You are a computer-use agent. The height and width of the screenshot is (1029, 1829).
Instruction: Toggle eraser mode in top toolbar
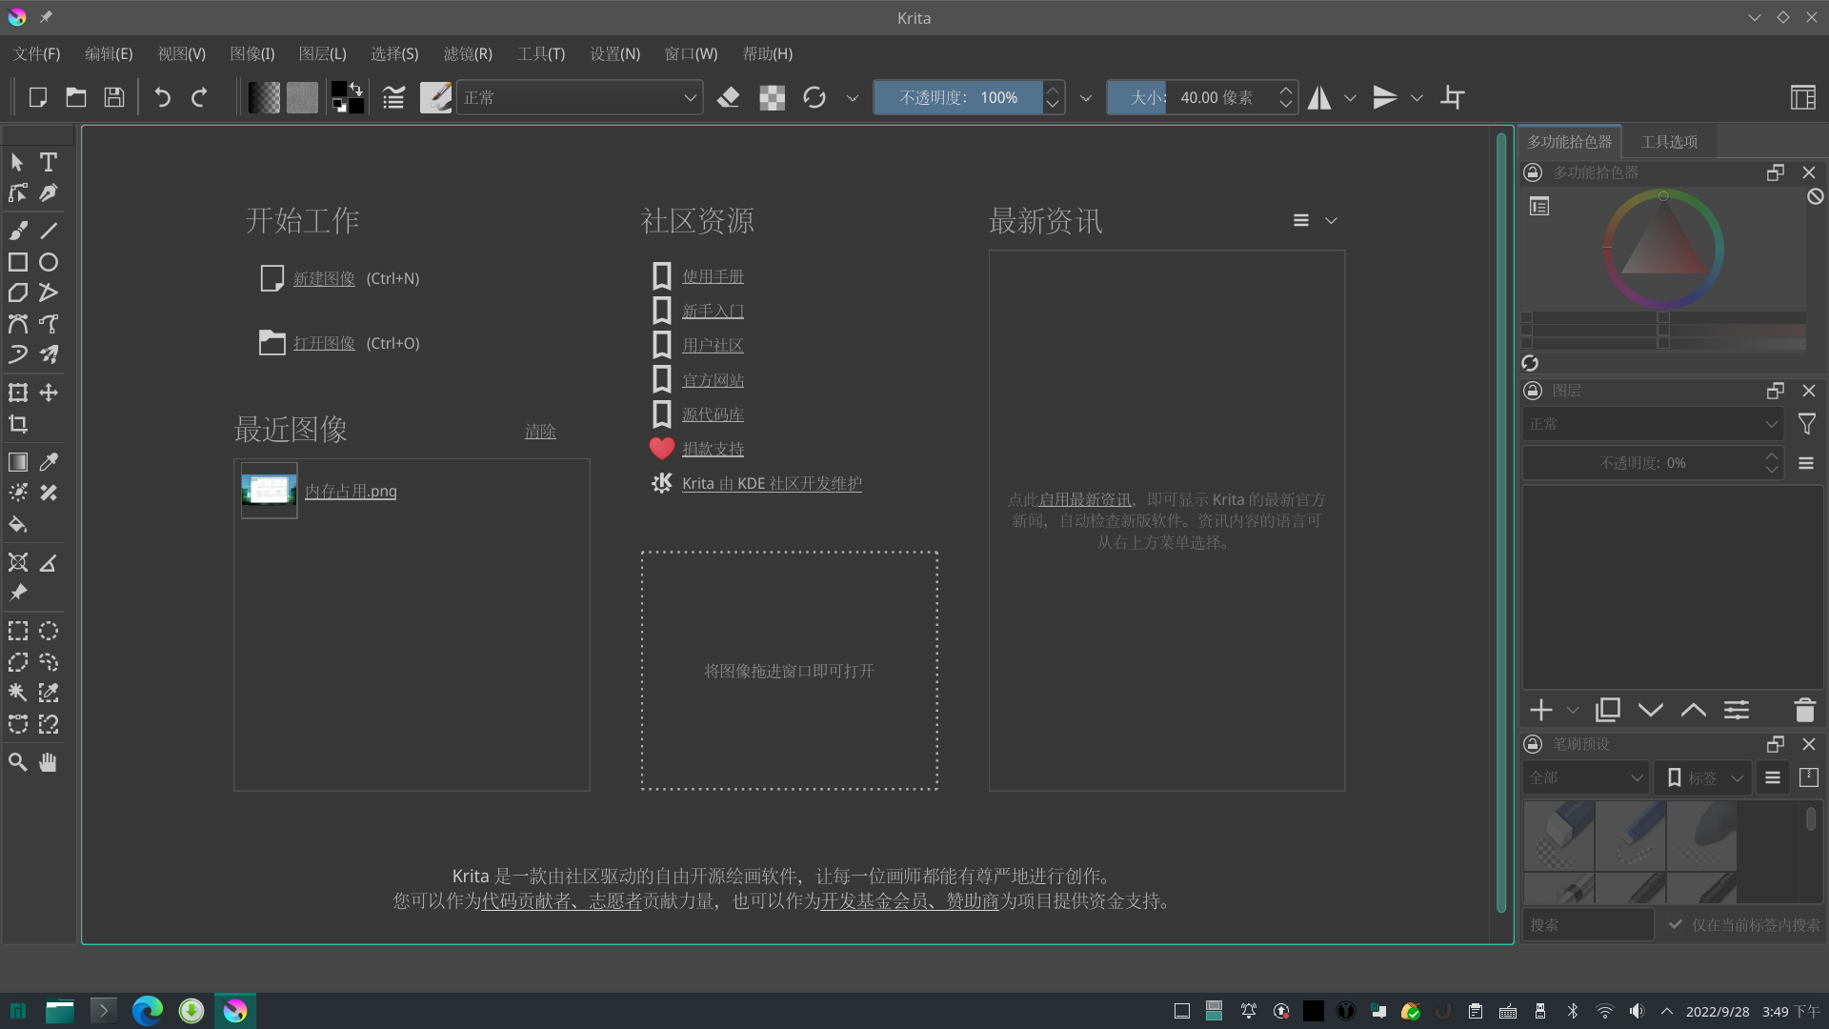(729, 97)
